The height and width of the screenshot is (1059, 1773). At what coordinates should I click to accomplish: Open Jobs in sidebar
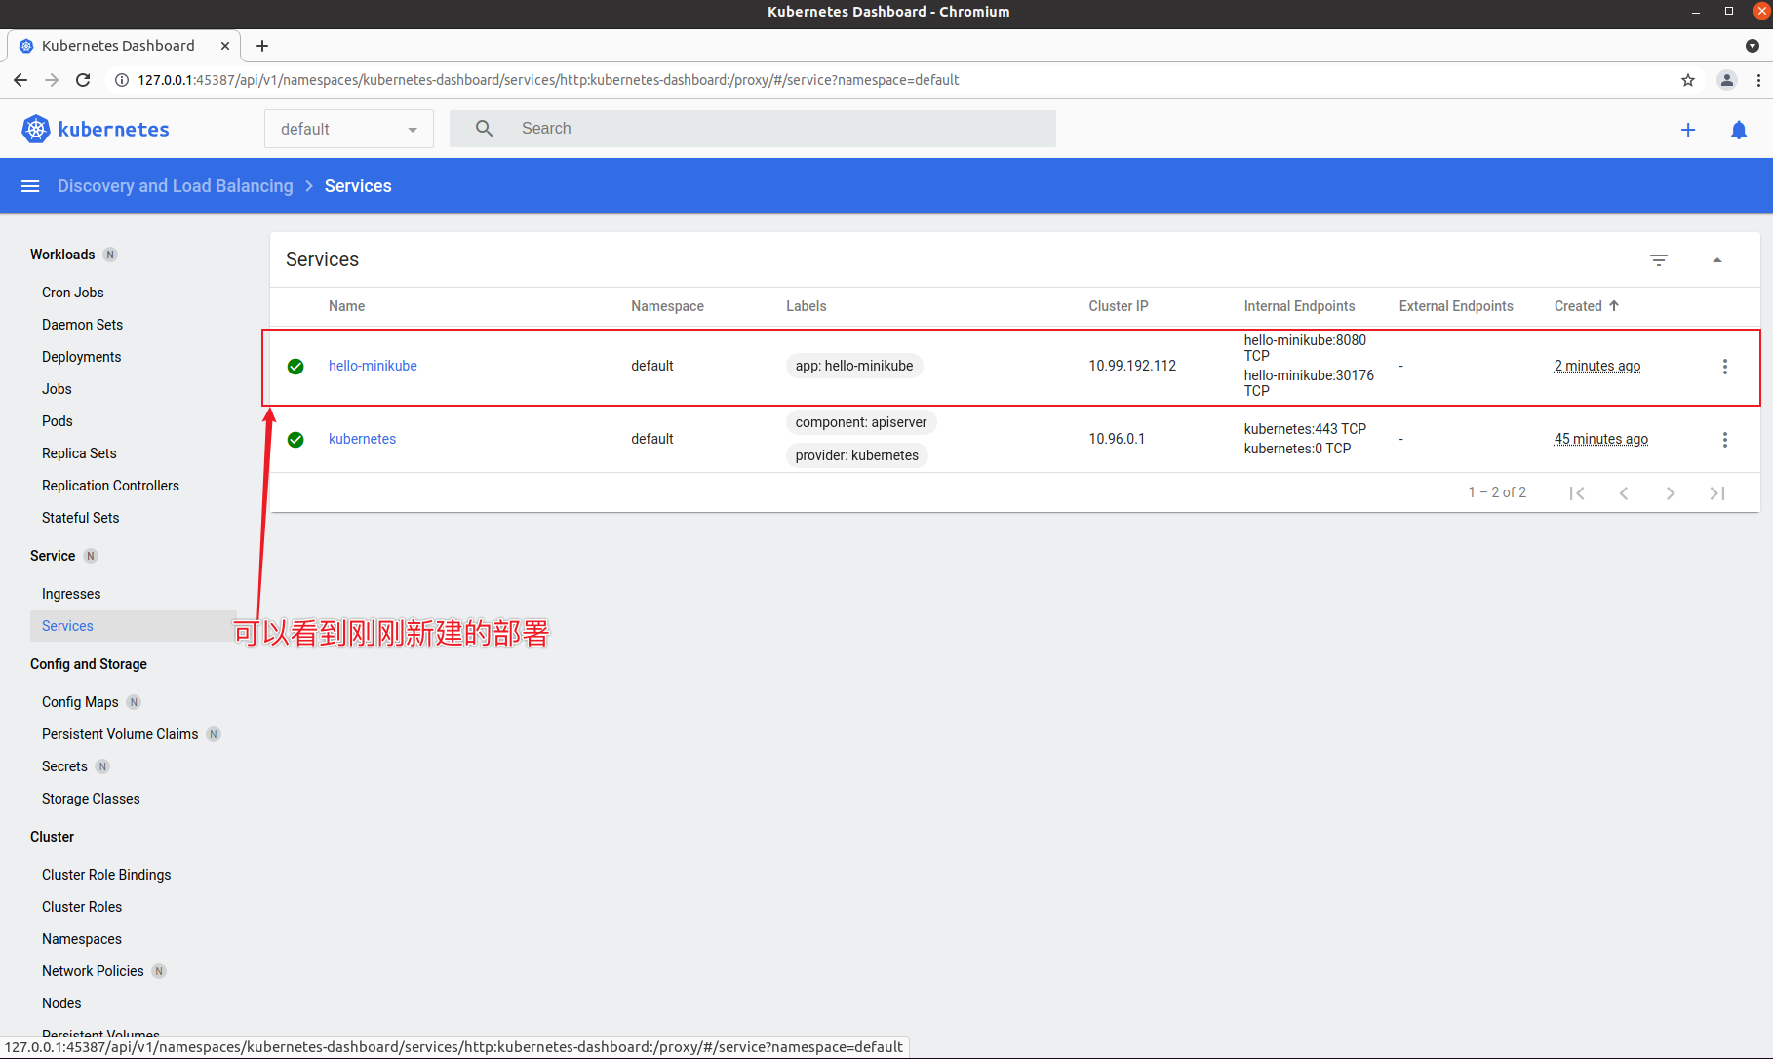tap(57, 389)
